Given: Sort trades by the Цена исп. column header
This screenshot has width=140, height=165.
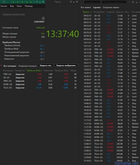Looking at the screenshot, I should (120, 12).
